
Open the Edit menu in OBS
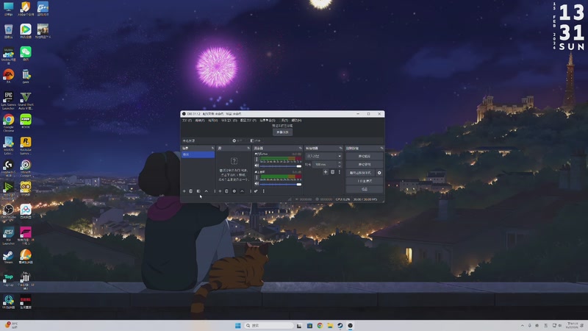tap(200, 121)
